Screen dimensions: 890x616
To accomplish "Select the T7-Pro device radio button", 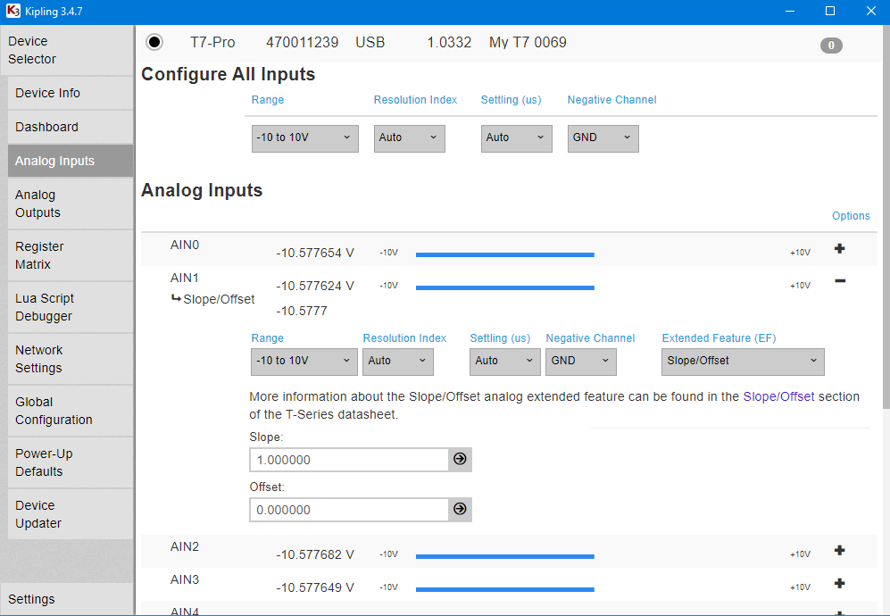I will pos(154,43).
